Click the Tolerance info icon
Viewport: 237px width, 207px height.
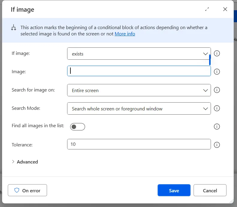217,145
